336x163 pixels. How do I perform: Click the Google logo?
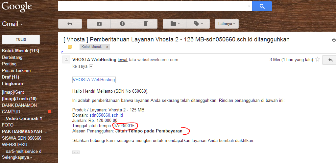[x=17, y=7]
